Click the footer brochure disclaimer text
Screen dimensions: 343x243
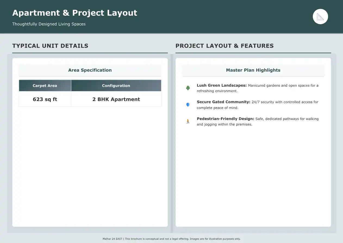coord(171,239)
